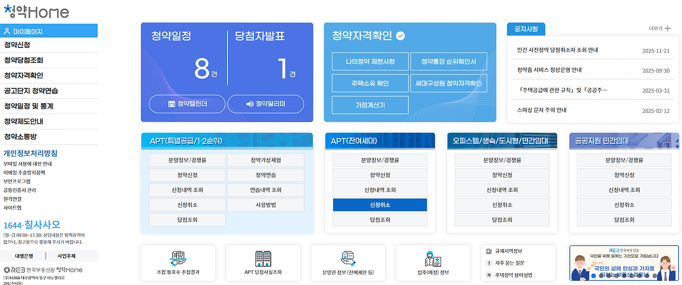
Task: Select 청약일정 및 통계 in left menu
Action: pos(48,107)
